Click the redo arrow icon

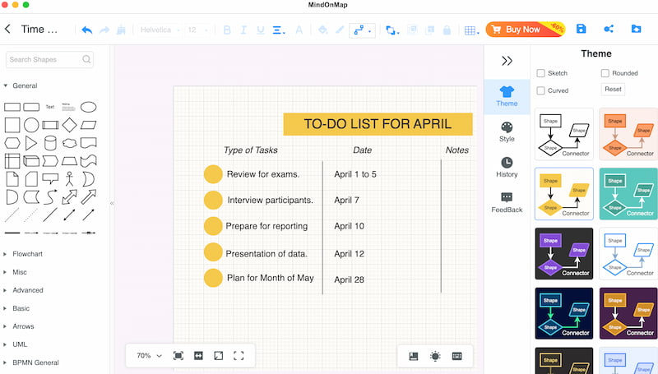click(104, 30)
